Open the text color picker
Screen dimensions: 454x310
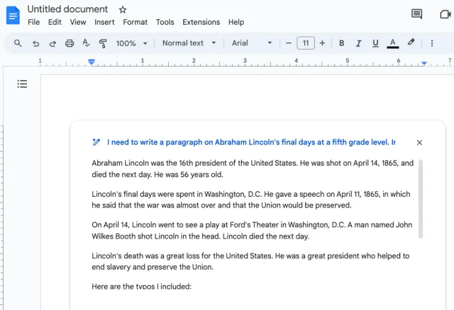pos(392,43)
